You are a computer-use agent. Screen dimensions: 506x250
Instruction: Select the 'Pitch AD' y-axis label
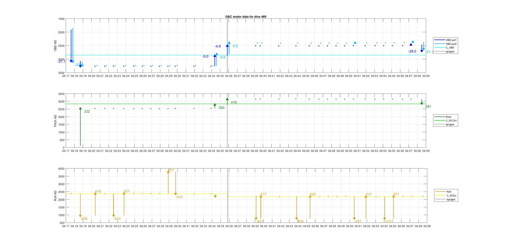56,120
